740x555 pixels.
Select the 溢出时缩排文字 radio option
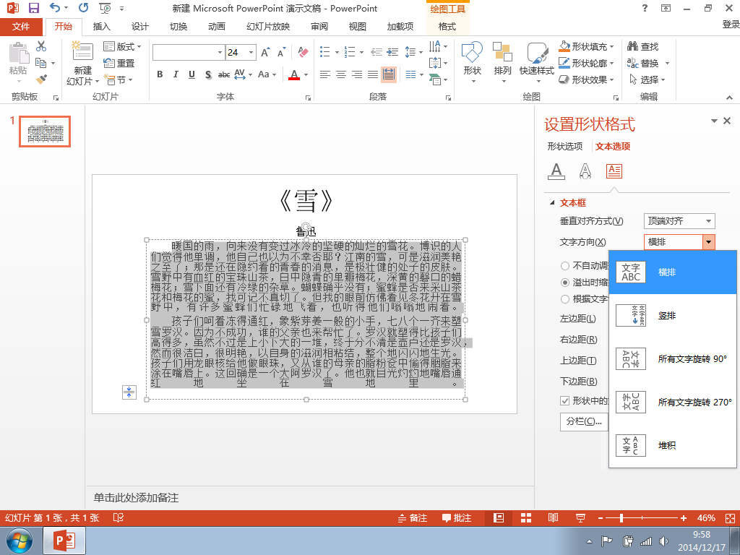565,283
